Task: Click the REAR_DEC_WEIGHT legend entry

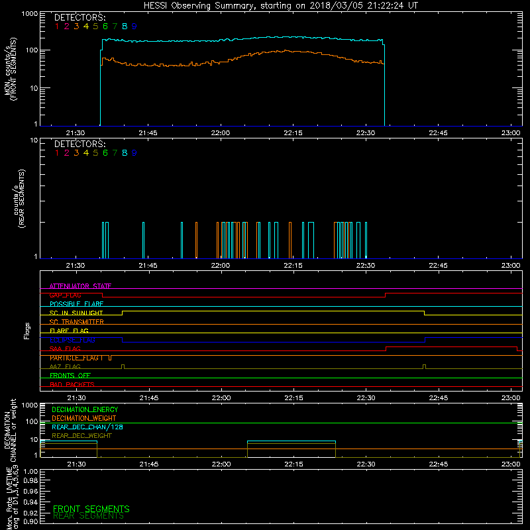Action: pos(81,436)
